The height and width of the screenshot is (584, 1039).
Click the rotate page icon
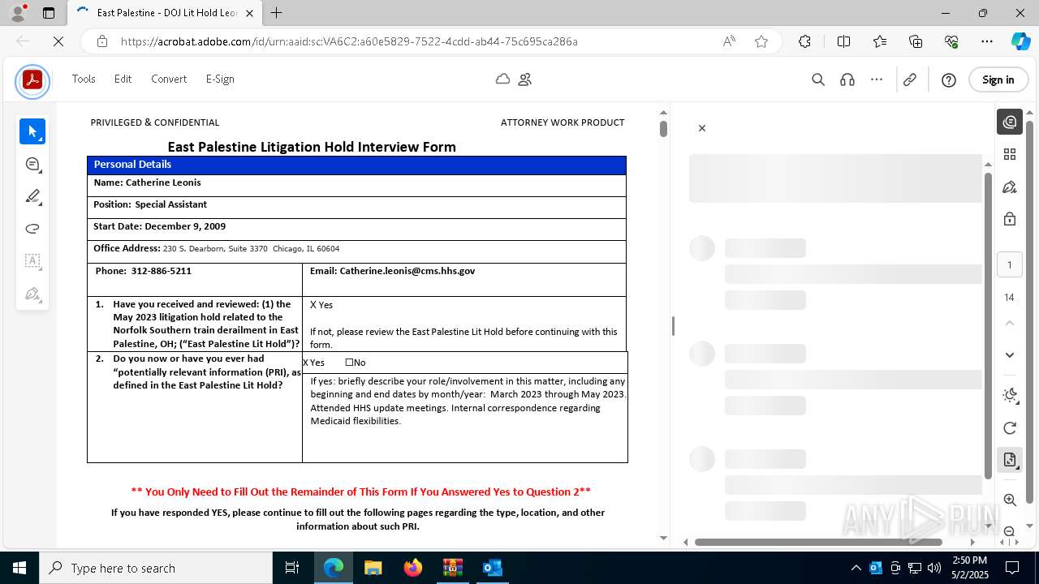(x=1010, y=427)
